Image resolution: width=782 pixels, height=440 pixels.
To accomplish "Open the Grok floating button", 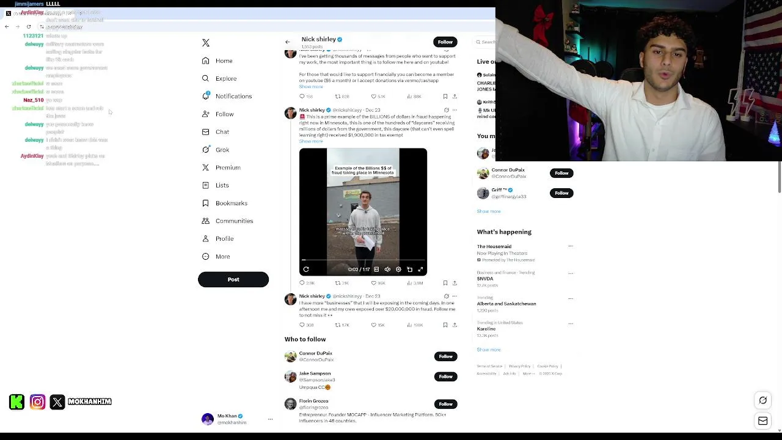I will tap(763, 400).
